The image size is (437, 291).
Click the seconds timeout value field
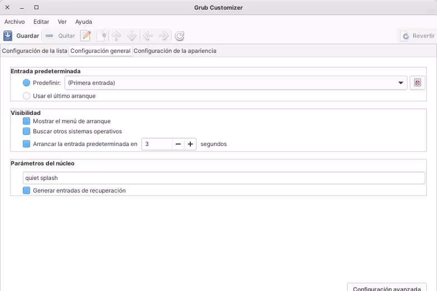157,144
